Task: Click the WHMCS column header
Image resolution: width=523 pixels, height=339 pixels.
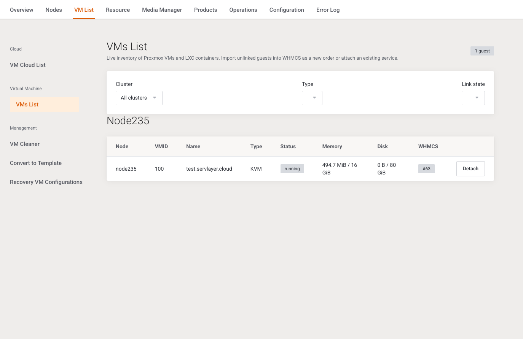Action: pyautogui.click(x=428, y=146)
